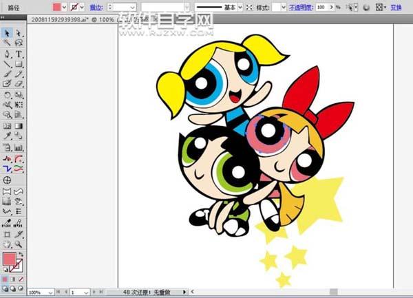Open the 基本 stroke style dropdown

[x=240, y=8]
